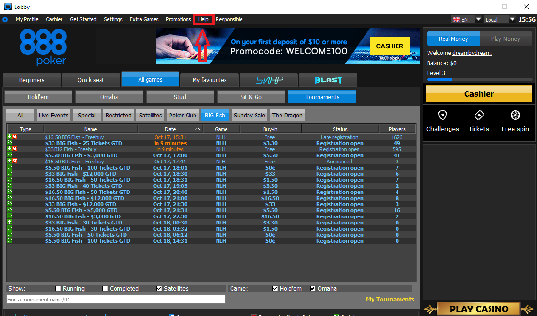Open the Cashier menu item

pos(54,20)
